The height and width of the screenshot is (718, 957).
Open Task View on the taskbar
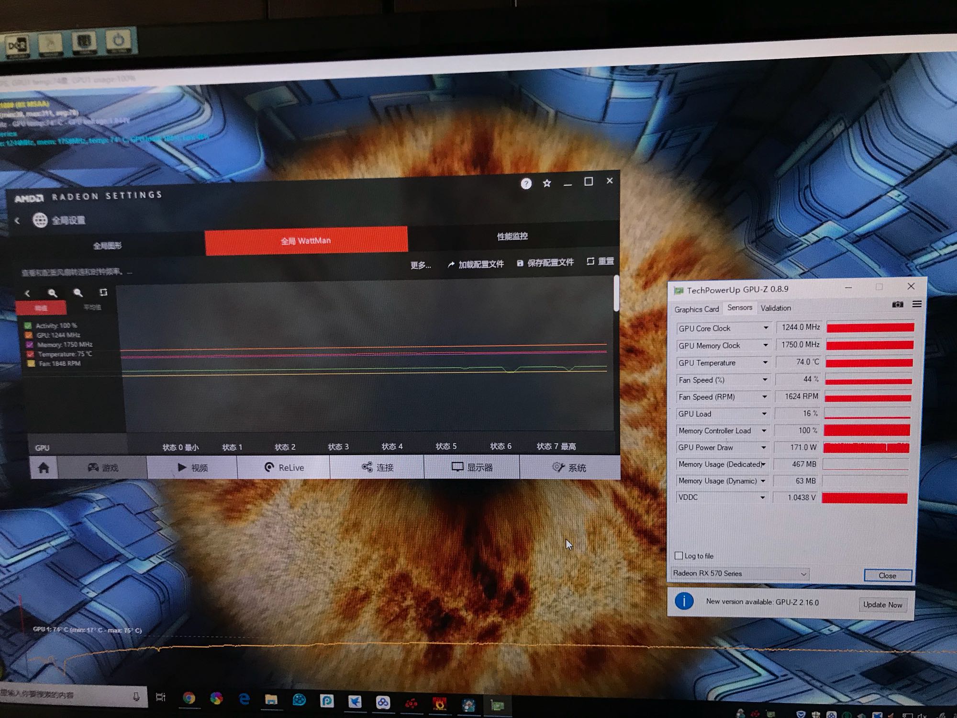coord(161,697)
